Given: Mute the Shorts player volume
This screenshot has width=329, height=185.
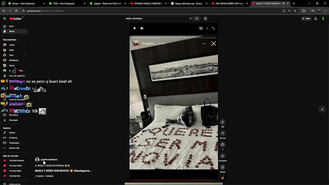Looking at the screenshot, I should point(142,28).
